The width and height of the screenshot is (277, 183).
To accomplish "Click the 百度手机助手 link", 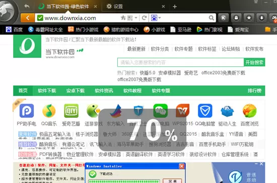I will pyautogui.click(x=212, y=144).
